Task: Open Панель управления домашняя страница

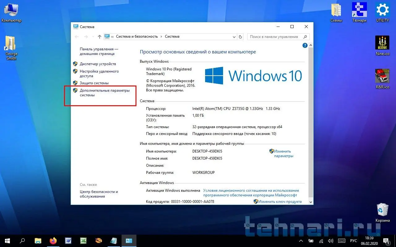Action: point(99,51)
